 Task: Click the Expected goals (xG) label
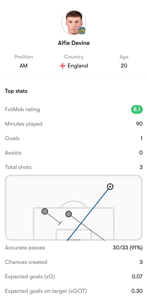pyautogui.click(x=30, y=277)
